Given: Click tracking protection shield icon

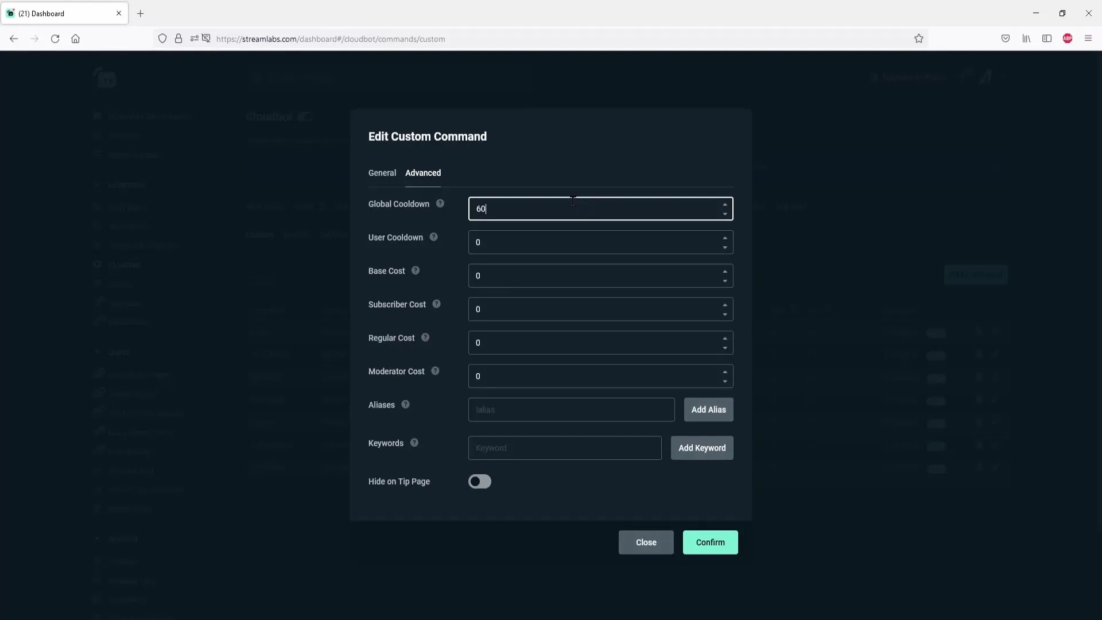Looking at the screenshot, I should tap(162, 38).
